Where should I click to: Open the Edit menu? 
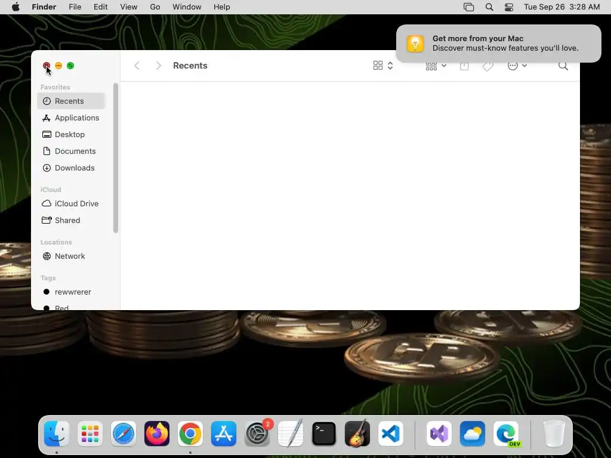tap(100, 7)
